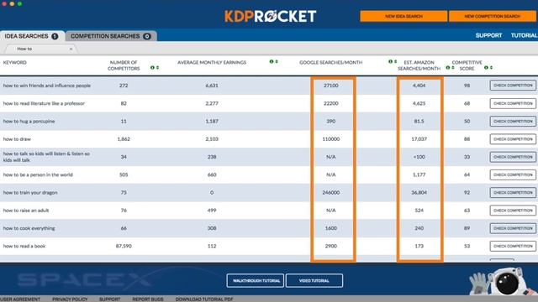Screen dimensions: 538x302
Task: Open the Support footer link
Action: click(110, 299)
